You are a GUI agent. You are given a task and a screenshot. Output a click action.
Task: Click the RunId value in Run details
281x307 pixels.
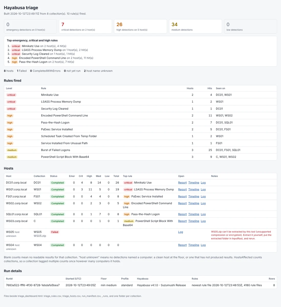[33, 285]
